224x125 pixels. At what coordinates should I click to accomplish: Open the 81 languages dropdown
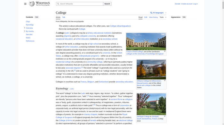tap(158, 13)
